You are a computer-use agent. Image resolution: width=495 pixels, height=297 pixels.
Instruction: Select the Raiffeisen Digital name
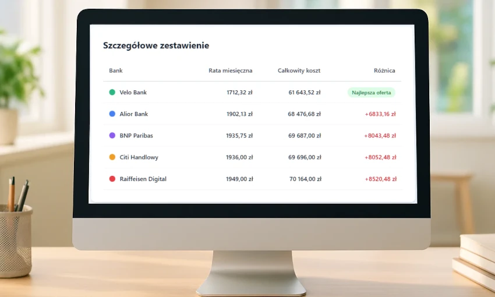143,179
